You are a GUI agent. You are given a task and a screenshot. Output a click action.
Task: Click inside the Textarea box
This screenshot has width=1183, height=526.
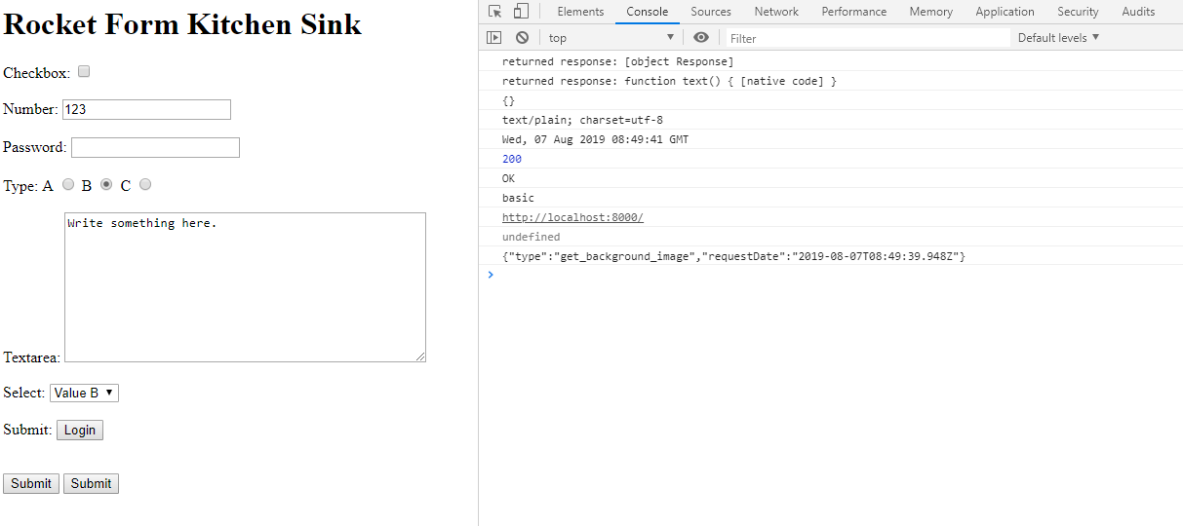(245, 287)
